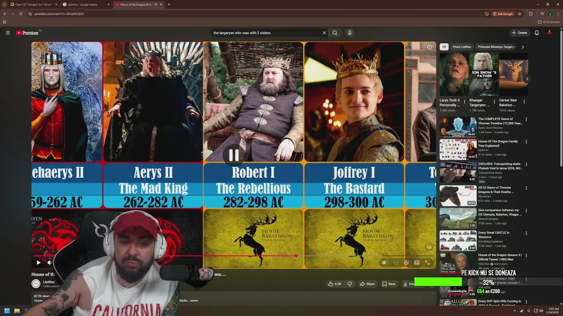Expand description with ...more

pos(192,301)
